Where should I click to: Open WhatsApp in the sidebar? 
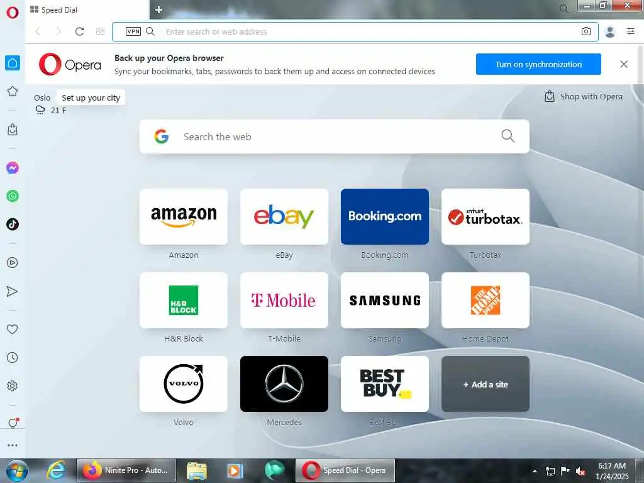[x=13, y=196]
